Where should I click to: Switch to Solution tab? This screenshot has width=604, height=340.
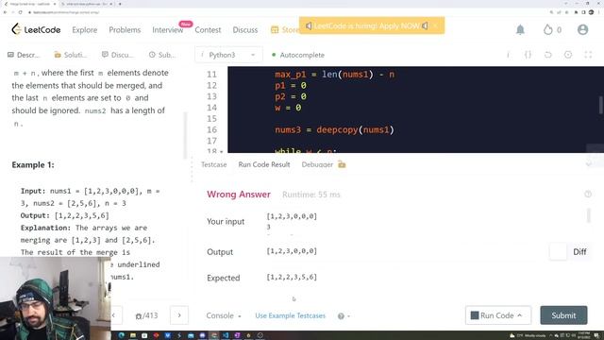coord(71,55)
